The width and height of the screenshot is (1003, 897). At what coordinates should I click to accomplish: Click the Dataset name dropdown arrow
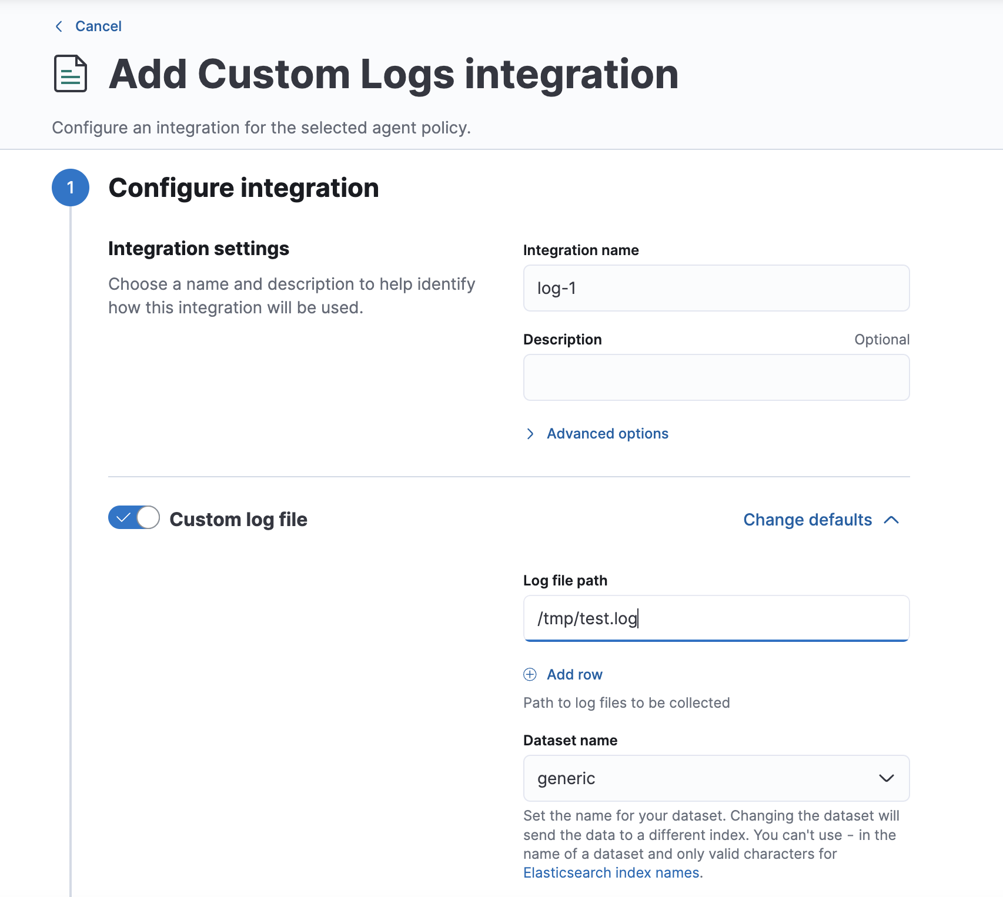click(x=886, y=778)
